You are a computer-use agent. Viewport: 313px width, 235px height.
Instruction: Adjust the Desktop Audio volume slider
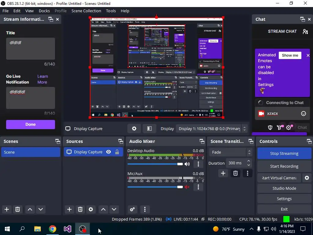point(155,164)
